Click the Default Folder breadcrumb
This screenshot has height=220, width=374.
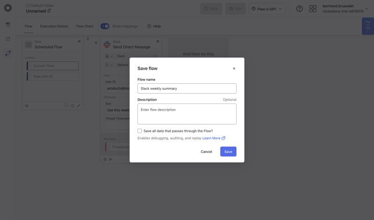tap(40, 5)
